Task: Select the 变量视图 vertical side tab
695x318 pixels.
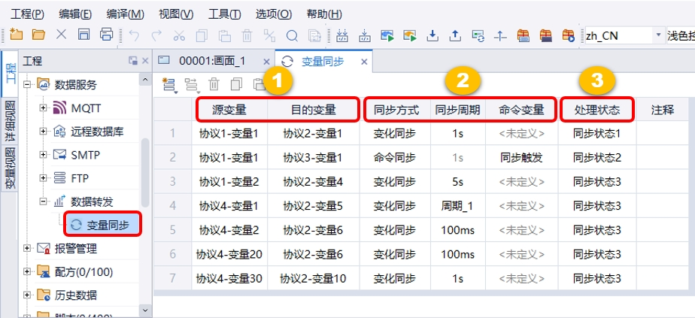Action: tap(11, 168)
